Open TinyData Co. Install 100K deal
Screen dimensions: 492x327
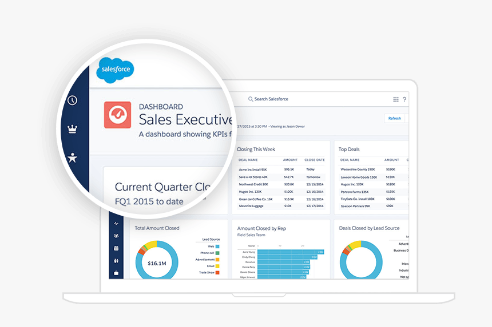click(x=358, y=199)
